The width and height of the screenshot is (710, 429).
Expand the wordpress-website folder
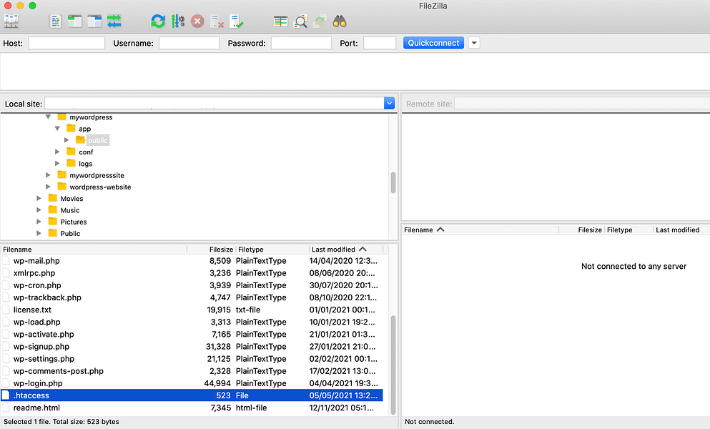(x=49, y=187)
